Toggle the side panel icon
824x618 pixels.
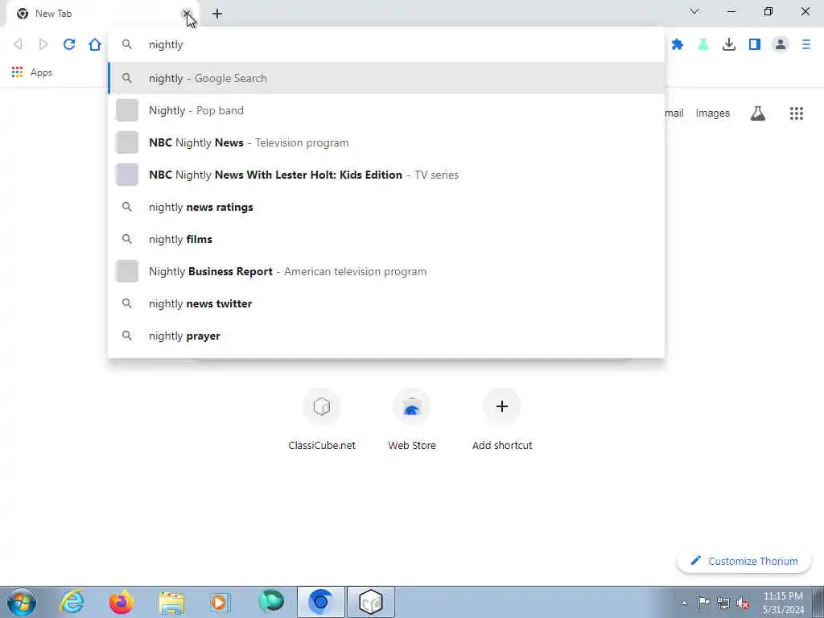(x=755, y=45)
